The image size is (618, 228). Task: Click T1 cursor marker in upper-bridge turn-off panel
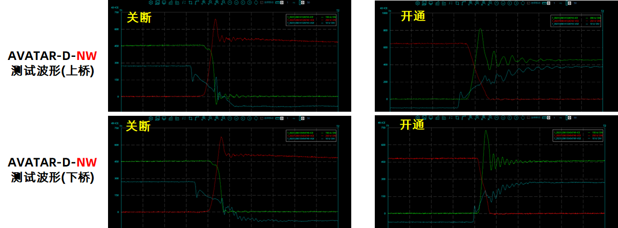pyautogui.click(x=121, y=10)
